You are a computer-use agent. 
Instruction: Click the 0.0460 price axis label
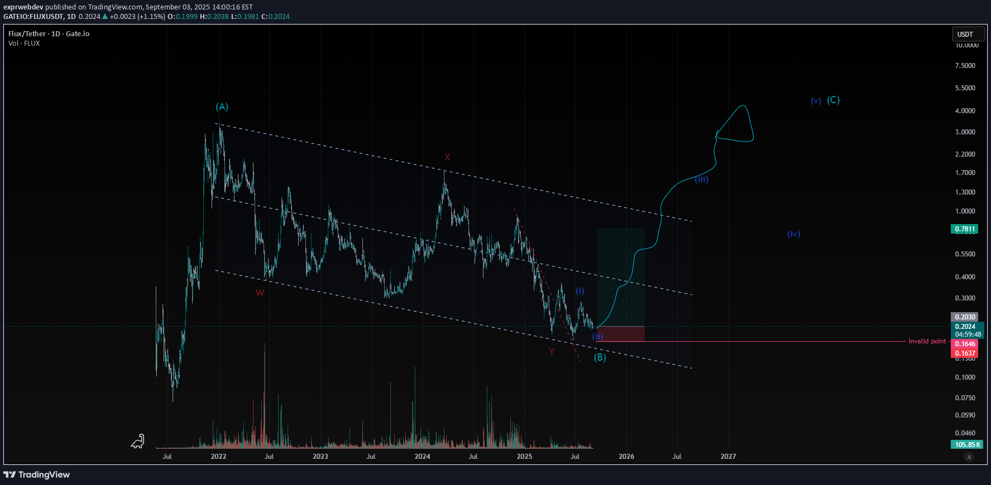coord(965,433)
